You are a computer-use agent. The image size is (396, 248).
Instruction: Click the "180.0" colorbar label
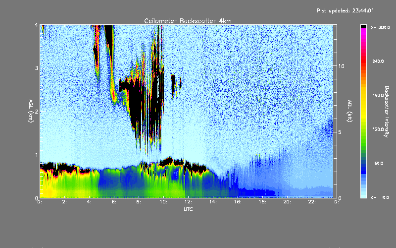click(378, 95)
